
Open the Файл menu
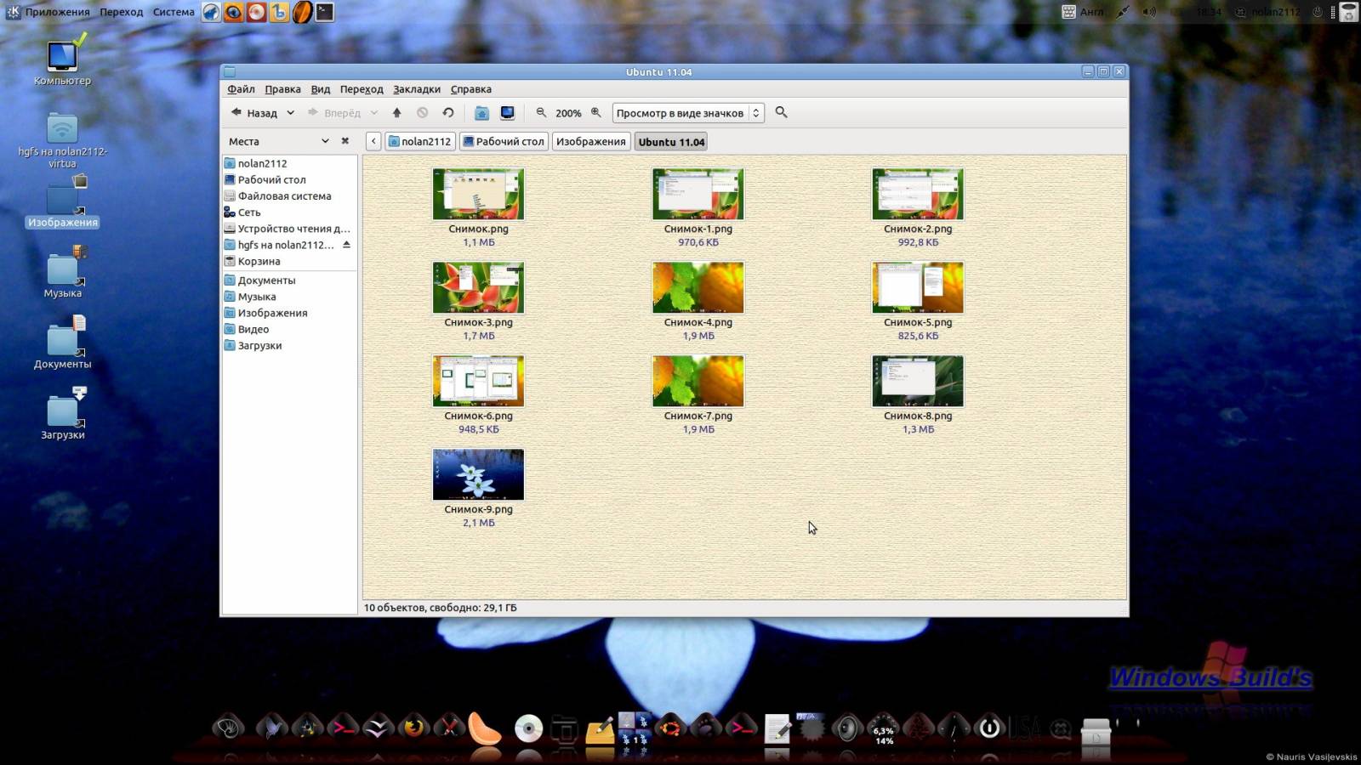click(x=241, y=89)
